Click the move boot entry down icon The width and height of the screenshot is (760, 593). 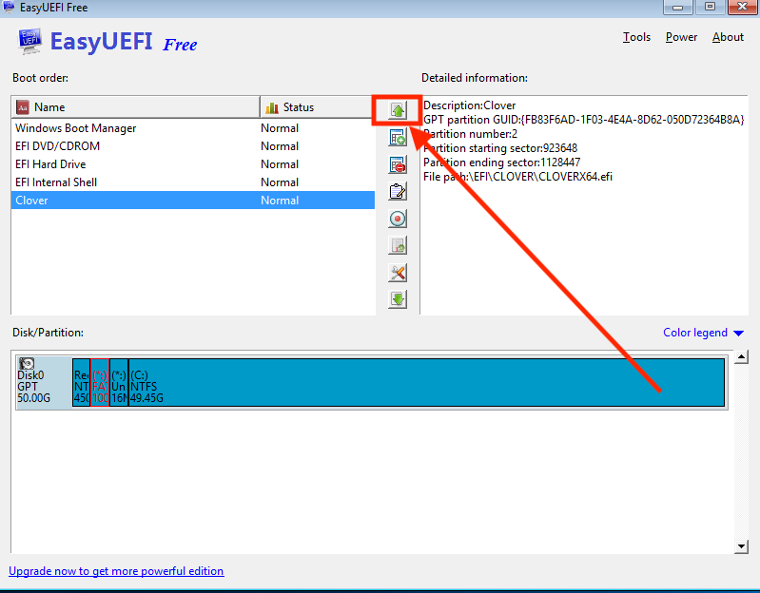398,299
